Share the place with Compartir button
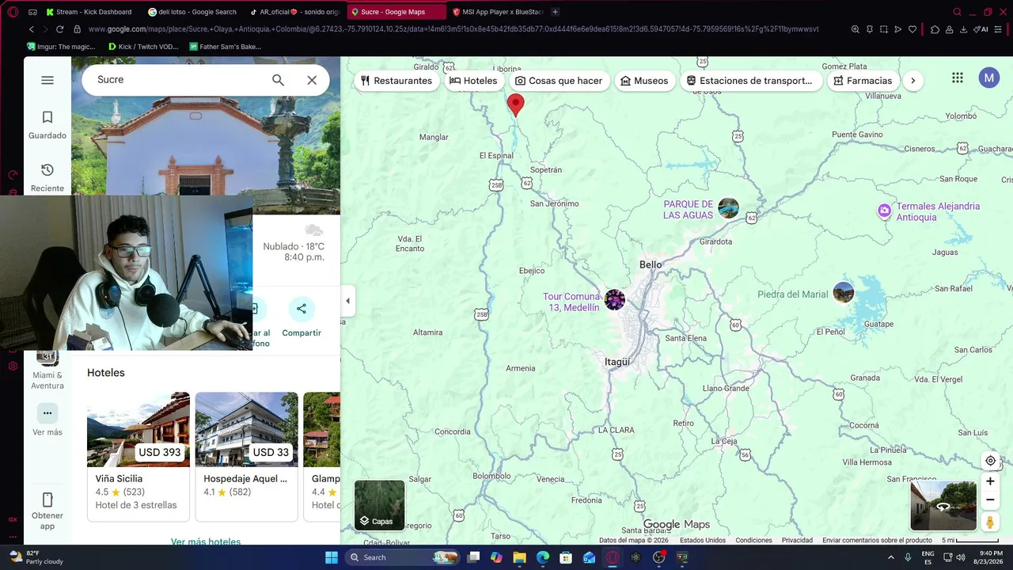1013x570 pixels. [302, 317]
